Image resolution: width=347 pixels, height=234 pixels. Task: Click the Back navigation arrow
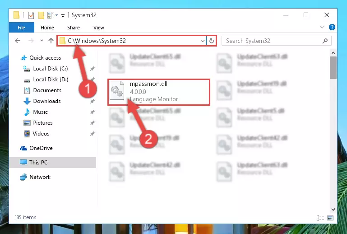[x=18, y=41]
